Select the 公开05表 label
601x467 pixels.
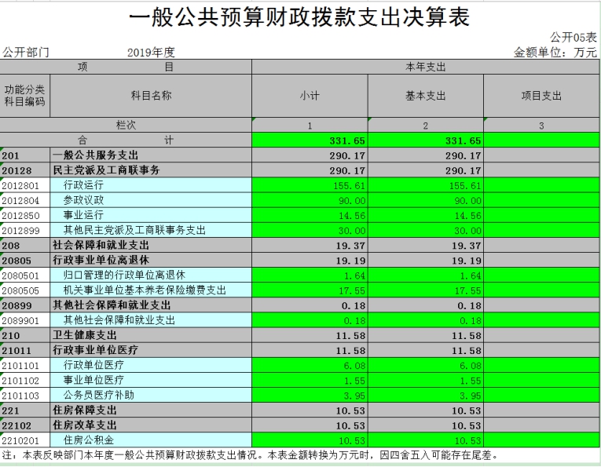574,38
